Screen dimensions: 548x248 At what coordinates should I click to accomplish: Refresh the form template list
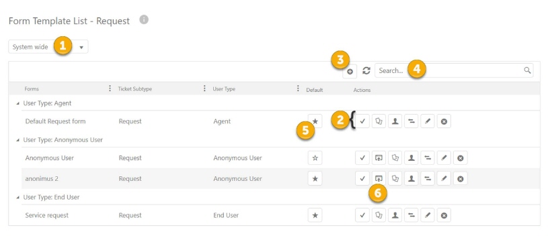[366, 70]
